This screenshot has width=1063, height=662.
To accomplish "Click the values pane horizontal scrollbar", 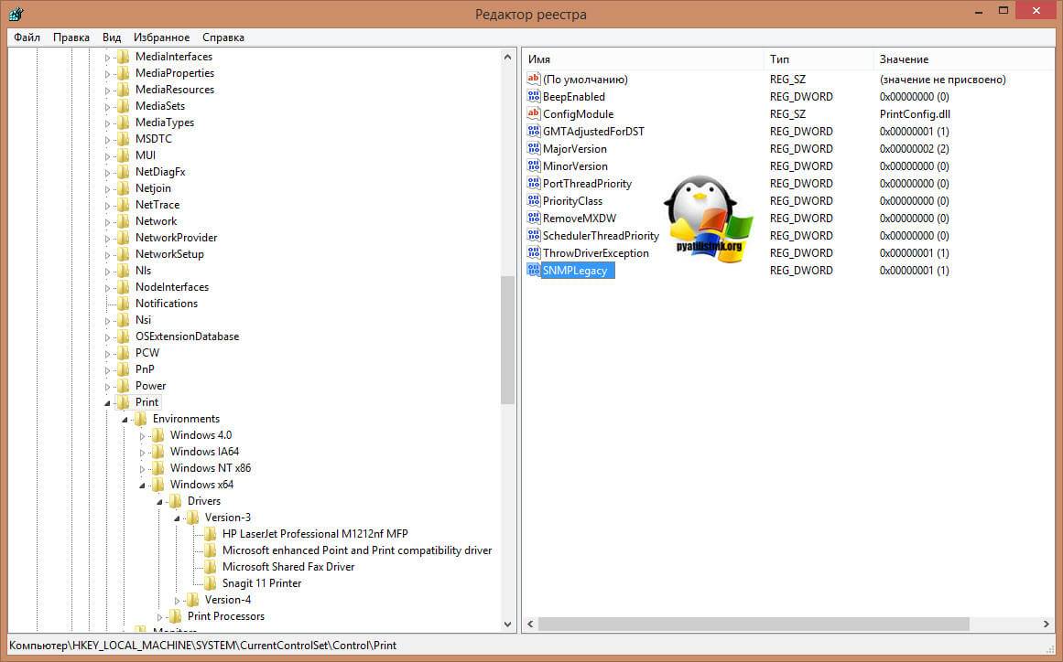I will 753,624.
